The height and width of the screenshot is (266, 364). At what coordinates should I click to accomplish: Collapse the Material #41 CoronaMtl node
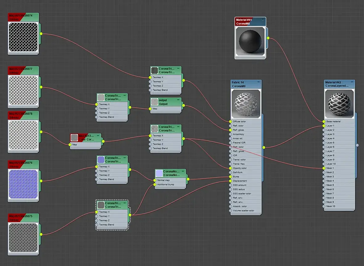[x=263, y=20]
